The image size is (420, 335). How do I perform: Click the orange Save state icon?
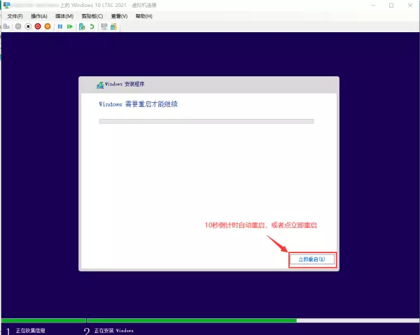coord(48,27)
